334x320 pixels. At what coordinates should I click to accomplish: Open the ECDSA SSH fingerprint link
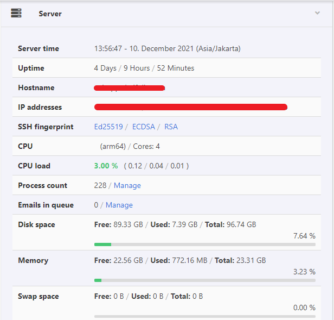tap(143, 127)
